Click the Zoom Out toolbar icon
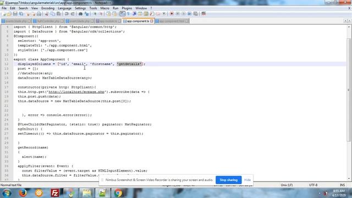 point(101,14)
